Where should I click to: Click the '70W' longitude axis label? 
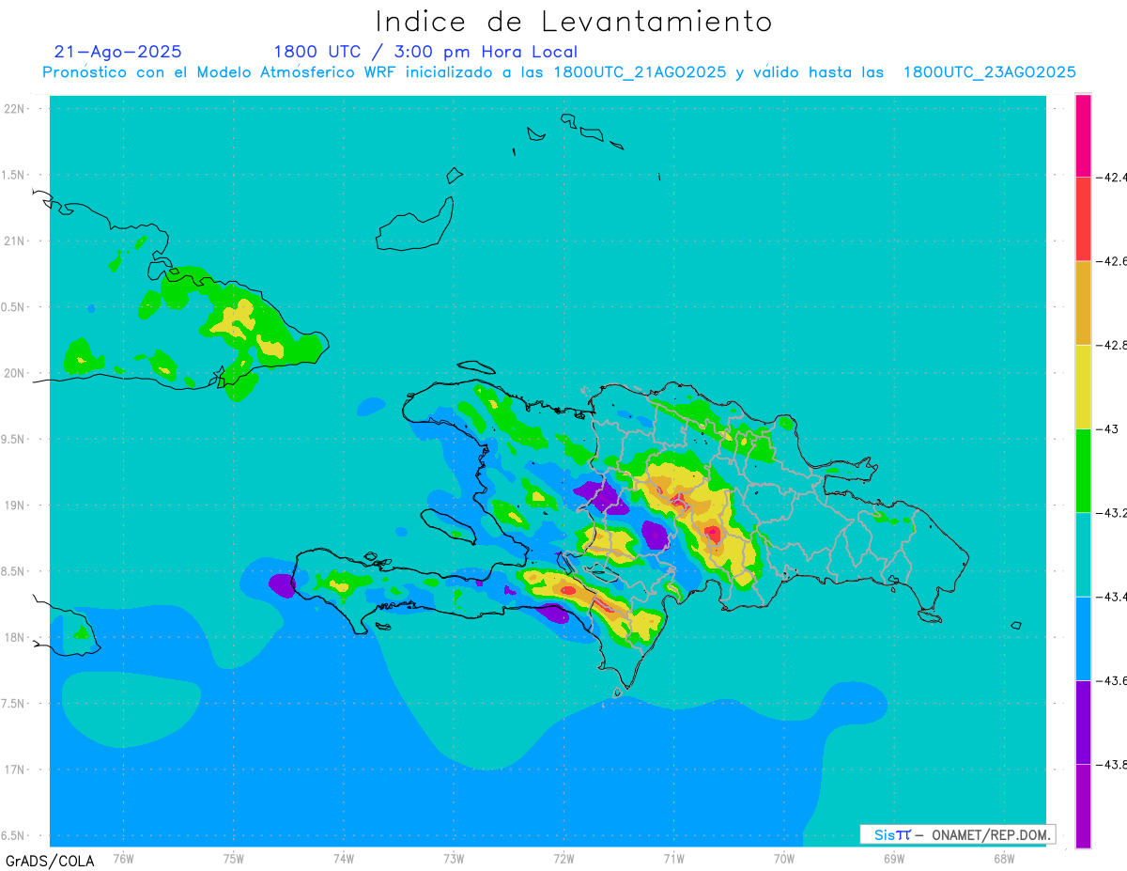784,858
